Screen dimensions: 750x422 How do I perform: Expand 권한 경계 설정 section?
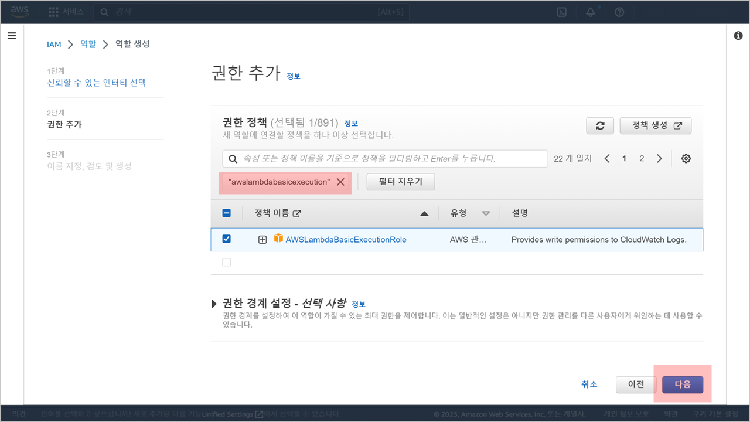[214, 304]
